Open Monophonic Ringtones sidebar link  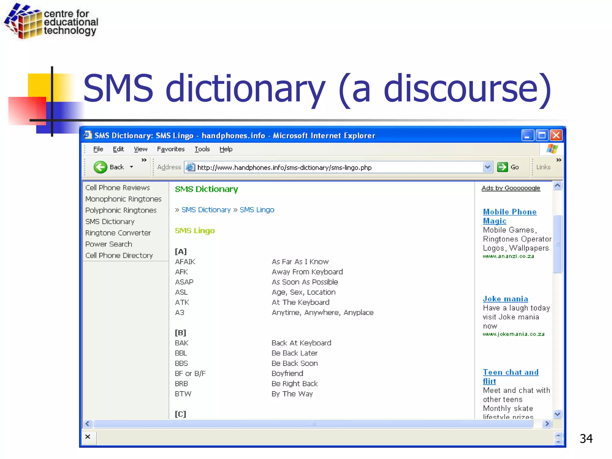(x=123, y=199)
